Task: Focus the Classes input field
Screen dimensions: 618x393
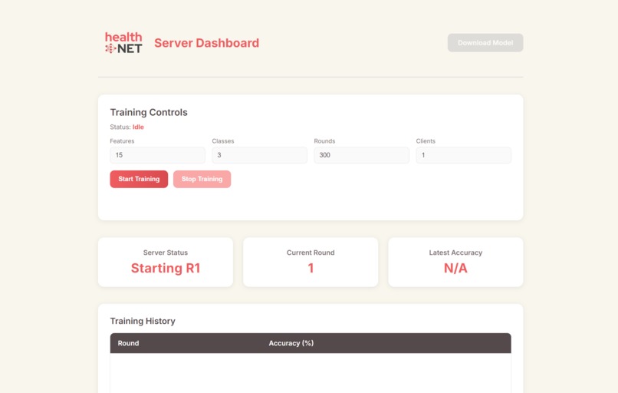Action: click(259, 155)
